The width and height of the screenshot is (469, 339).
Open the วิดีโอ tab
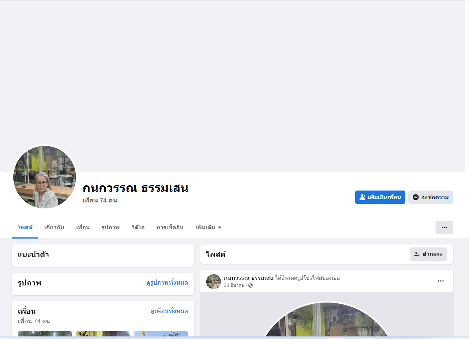point(138,227)
